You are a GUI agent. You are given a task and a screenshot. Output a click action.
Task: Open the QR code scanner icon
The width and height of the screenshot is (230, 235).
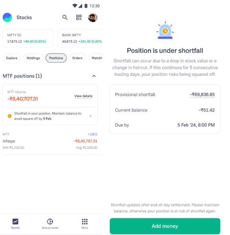[79, 17]
